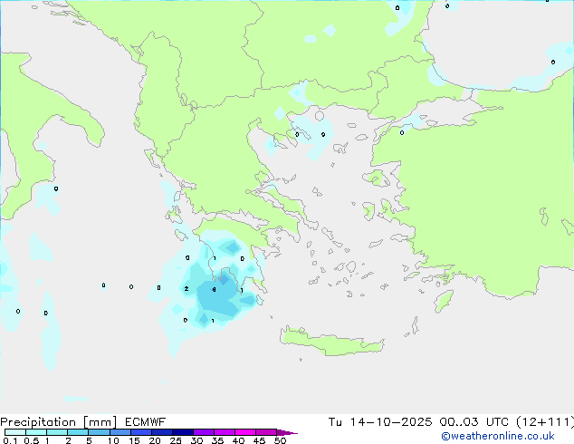The width and height of the screenshot is (574, 444).
Task: Click the '(12+111)' forecast offset text
Action: tap(545, 422)
